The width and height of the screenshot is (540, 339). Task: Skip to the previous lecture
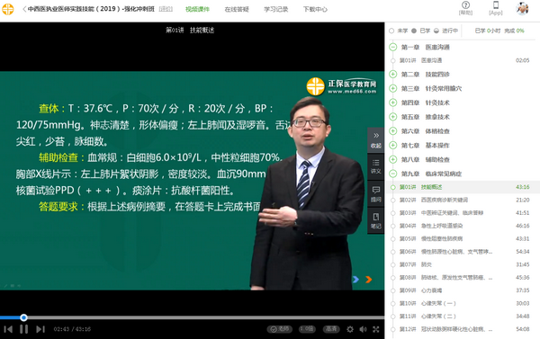(8, 329)
